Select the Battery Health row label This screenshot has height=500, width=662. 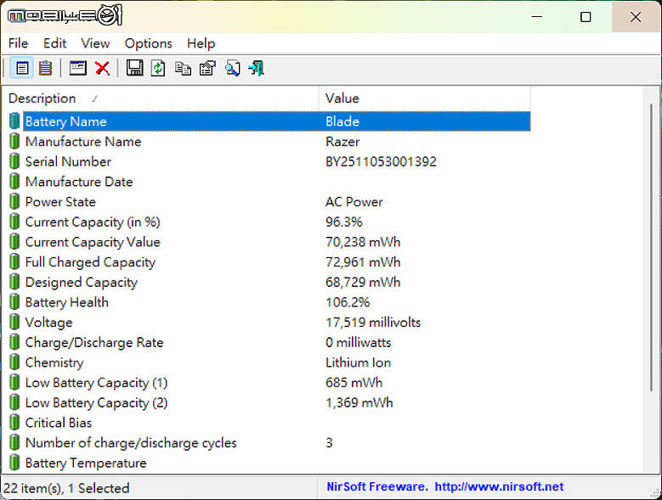(66, 302)
